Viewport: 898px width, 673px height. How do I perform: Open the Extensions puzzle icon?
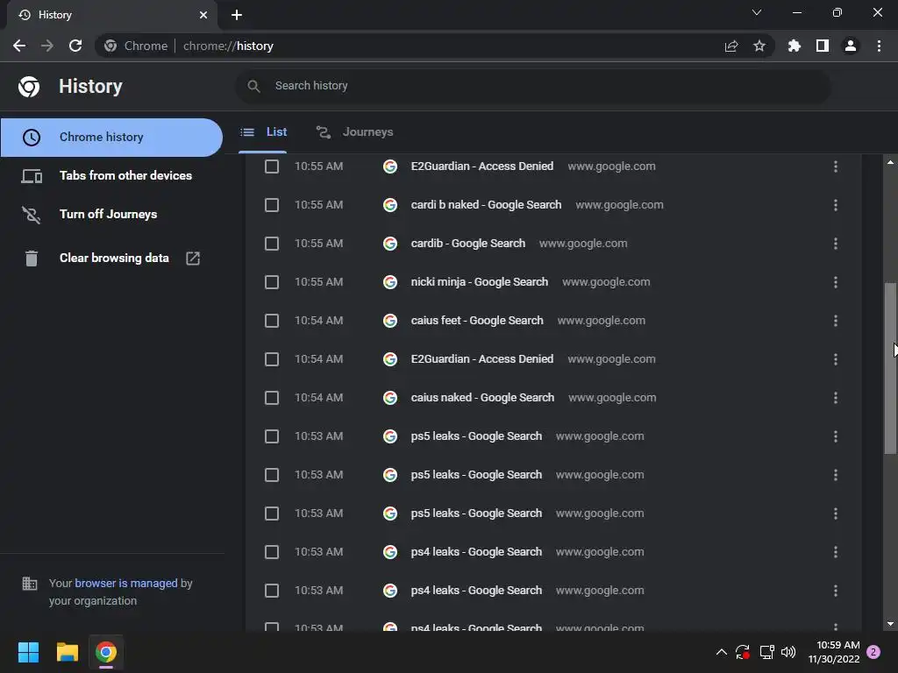click(795, 46)
